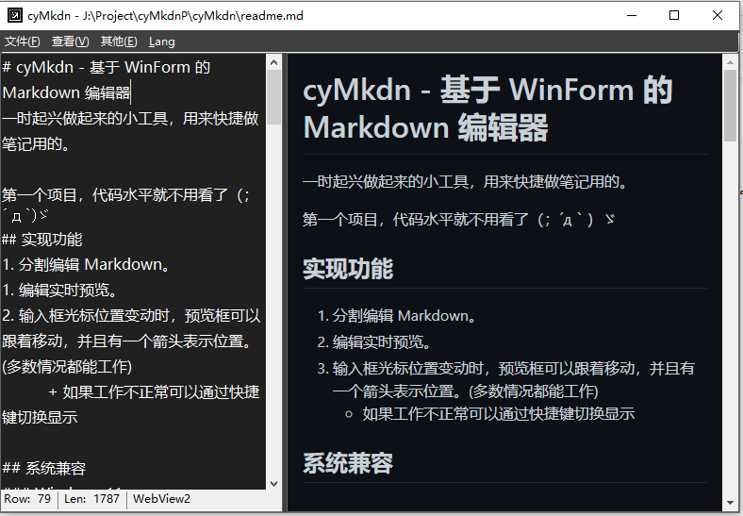Click the WebView2 label in status bar
The height and width of the screenshot is (516, 743).
coord(161,498)
